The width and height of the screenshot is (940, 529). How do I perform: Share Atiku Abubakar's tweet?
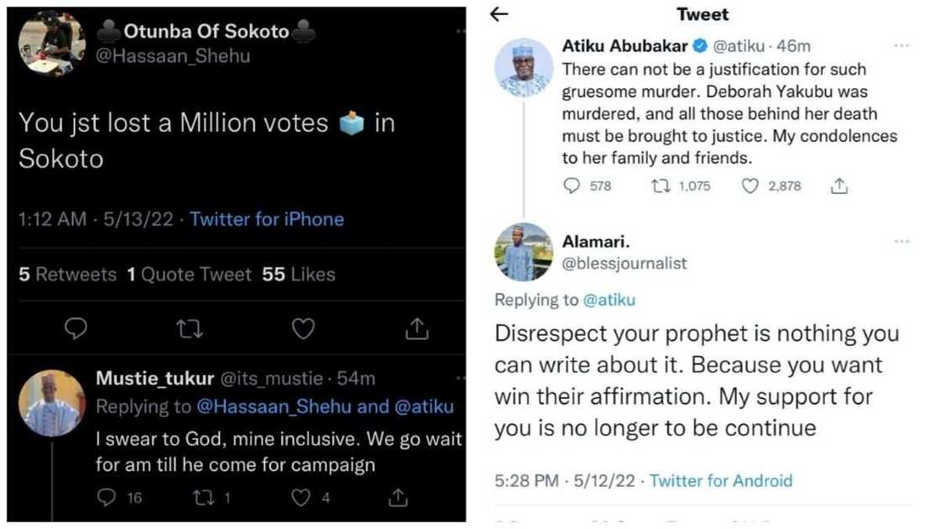point(838,186)
